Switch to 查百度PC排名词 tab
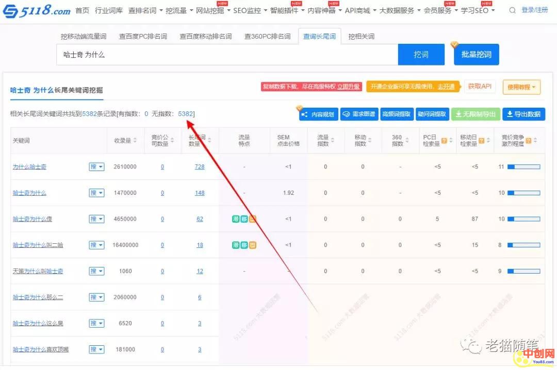 [143, 37]
